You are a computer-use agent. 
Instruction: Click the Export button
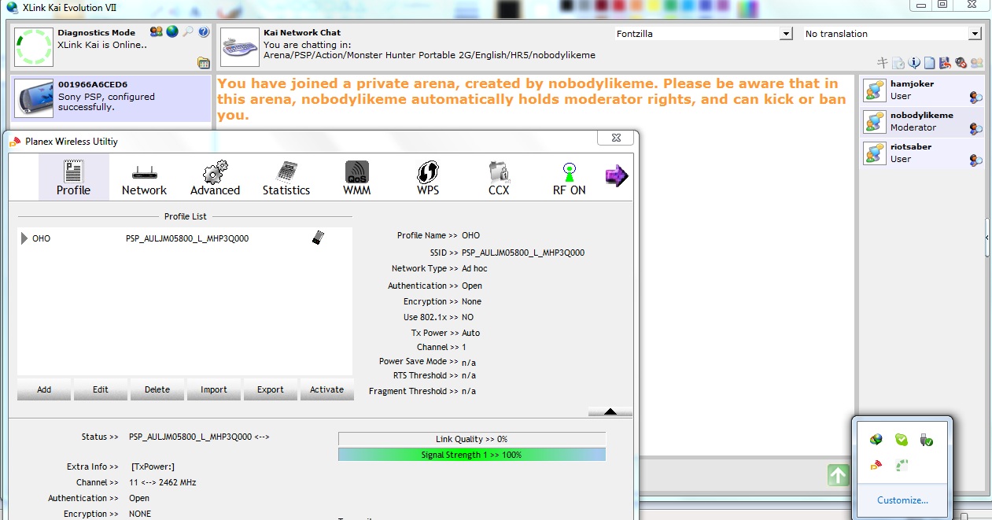tap(271, 389)
